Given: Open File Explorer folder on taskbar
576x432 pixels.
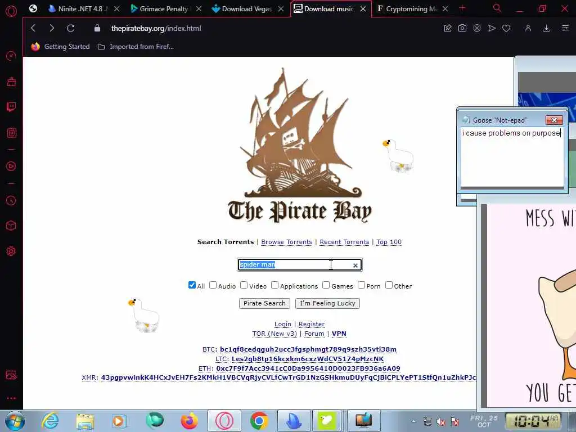Looking at the screenshot, I should pyautogui.click(x=85, y=421).
